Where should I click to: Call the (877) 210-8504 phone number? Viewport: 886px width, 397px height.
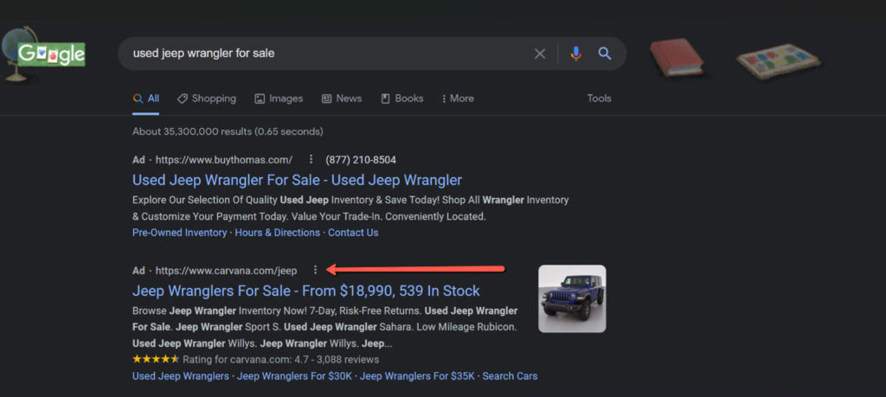point(361,160)
